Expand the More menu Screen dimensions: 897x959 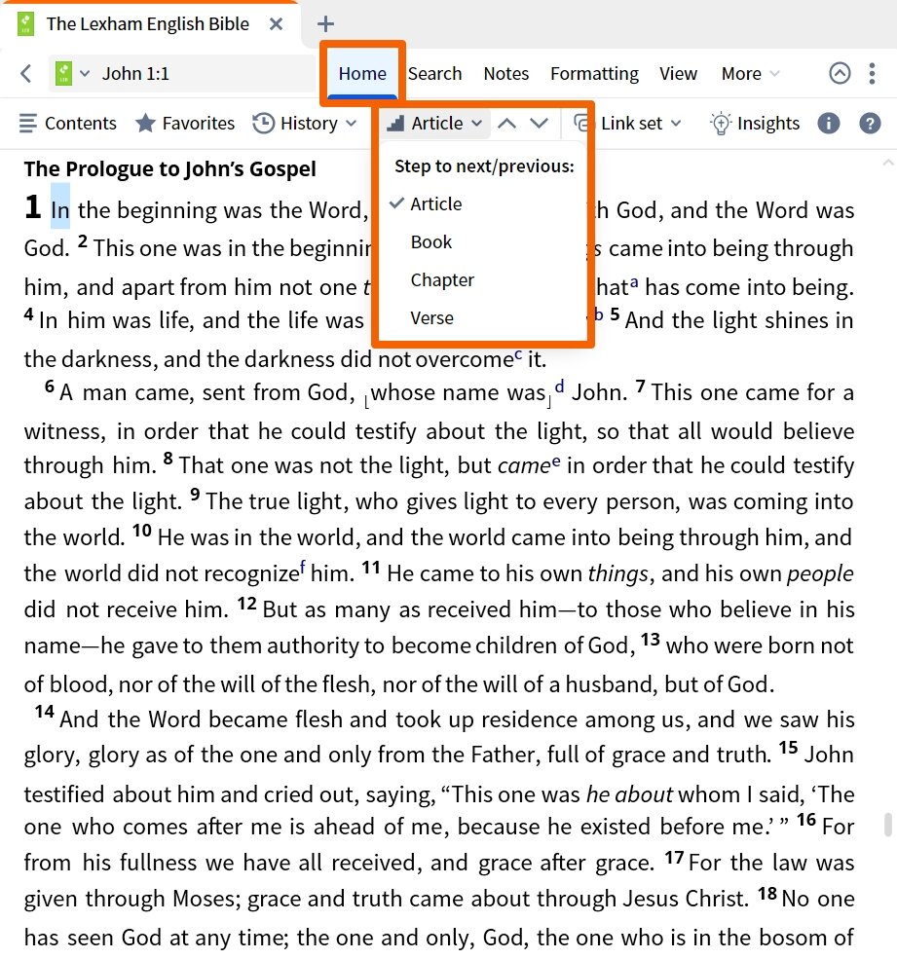(x=750, y=74)
